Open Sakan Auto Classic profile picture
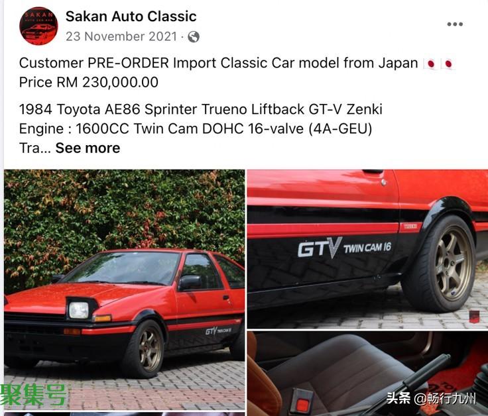 pos(38,26)
